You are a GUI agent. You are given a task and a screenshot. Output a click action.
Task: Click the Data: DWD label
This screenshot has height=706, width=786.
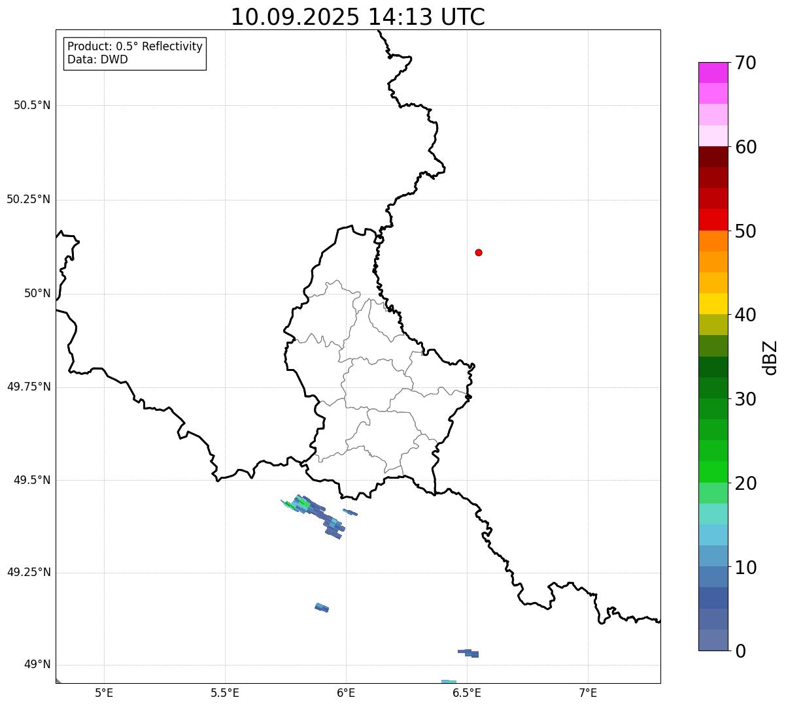tap(97, 59)
